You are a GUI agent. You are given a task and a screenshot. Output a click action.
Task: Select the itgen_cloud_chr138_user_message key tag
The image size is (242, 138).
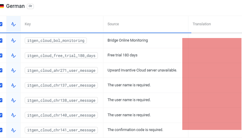(x=61, y=100)
